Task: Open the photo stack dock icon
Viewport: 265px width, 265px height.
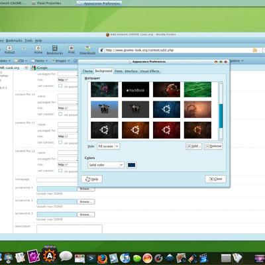Action: click(x=181, y=258)
